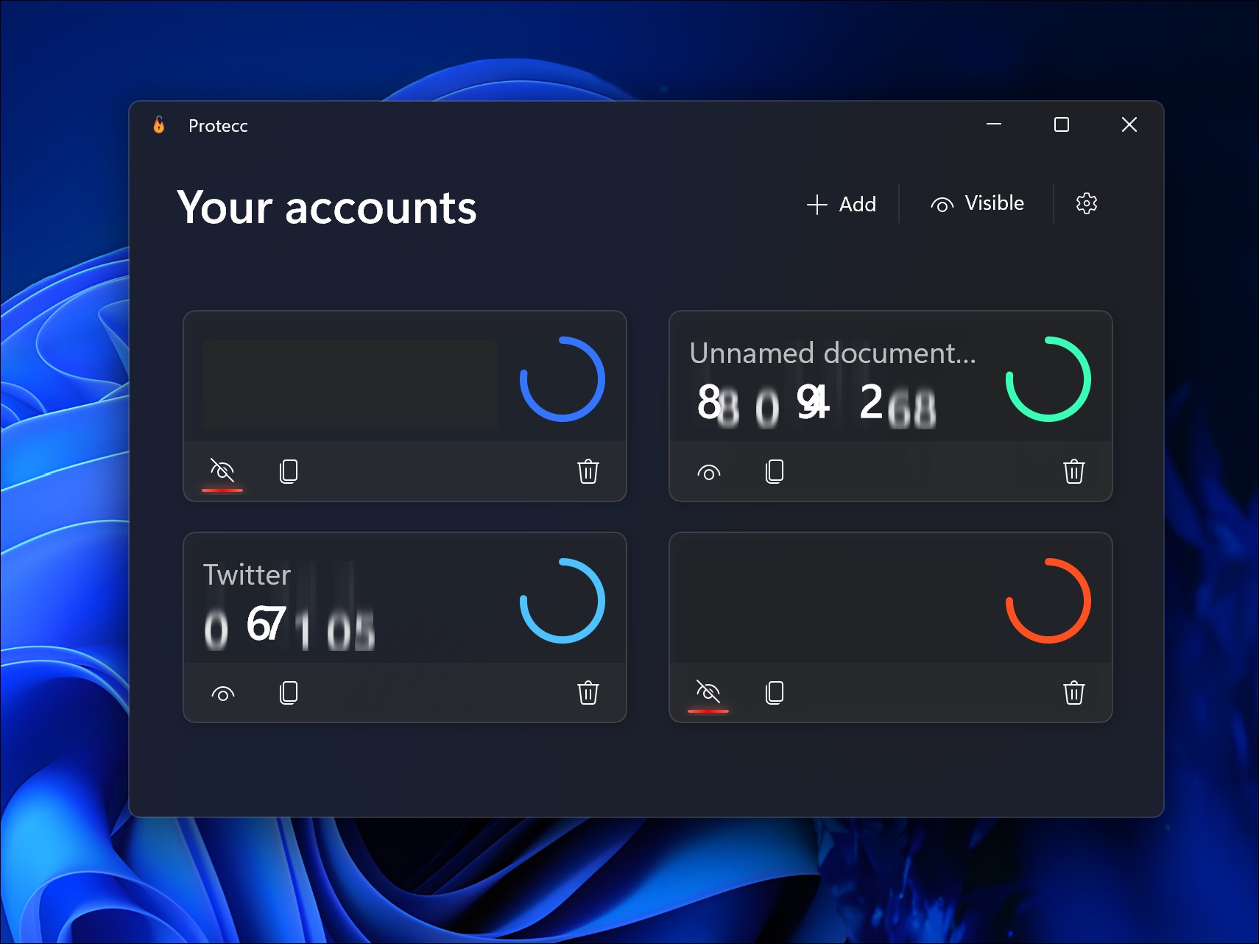Toggle global Visible mode
1259x944 pixels.
point(979,203)
